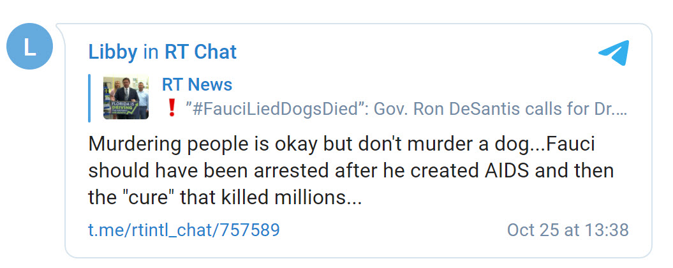Image resolution: width=673 pixels, height=268 pixels.
Task: Click the empty space right of the message link
Action: [x=389, y=230]
